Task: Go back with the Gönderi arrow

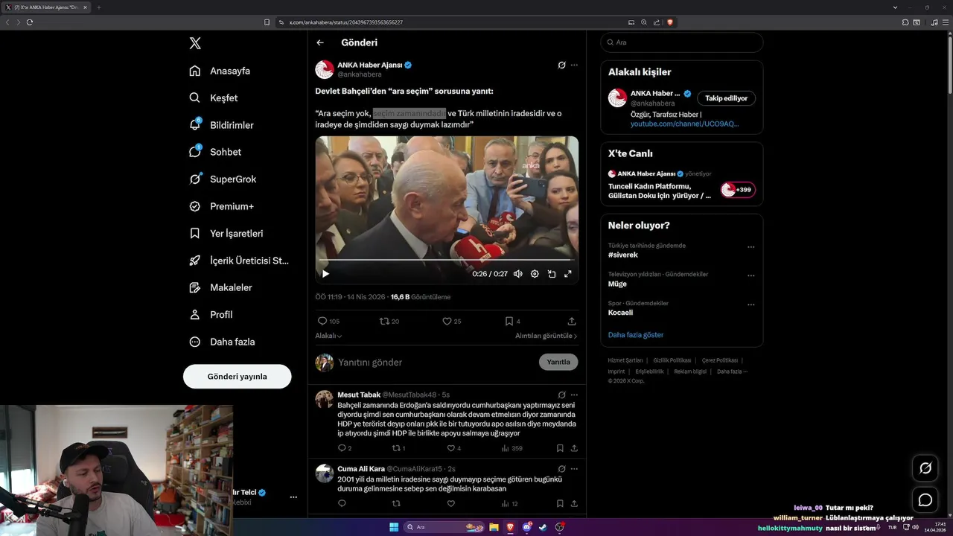Action: pyautogui.click(x=320, y=43)
